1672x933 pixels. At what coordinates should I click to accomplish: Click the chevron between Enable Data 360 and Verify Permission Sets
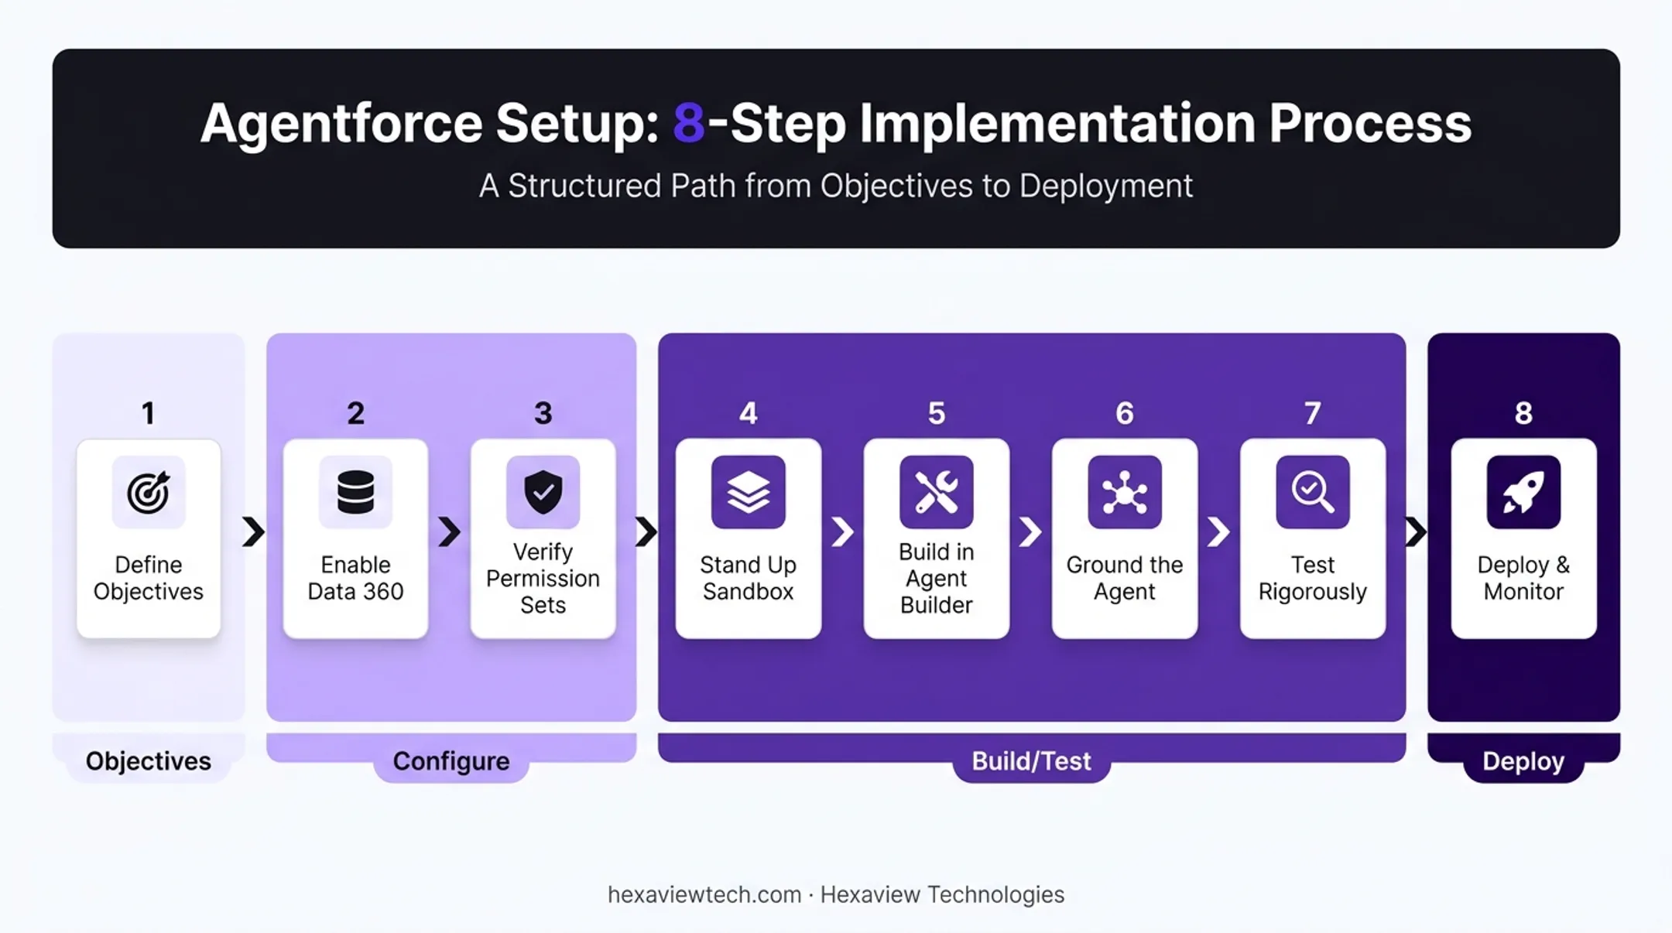tap(449, 531)
